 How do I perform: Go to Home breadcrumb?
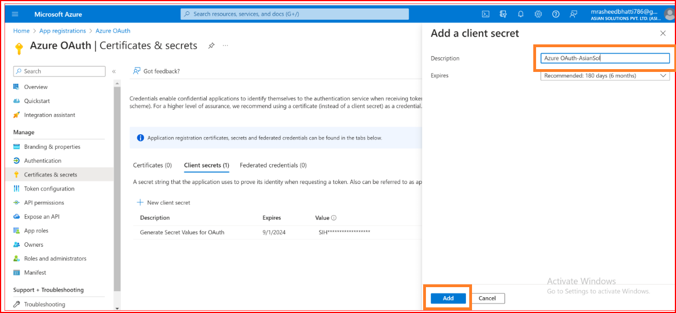click(x=21, y=31)
